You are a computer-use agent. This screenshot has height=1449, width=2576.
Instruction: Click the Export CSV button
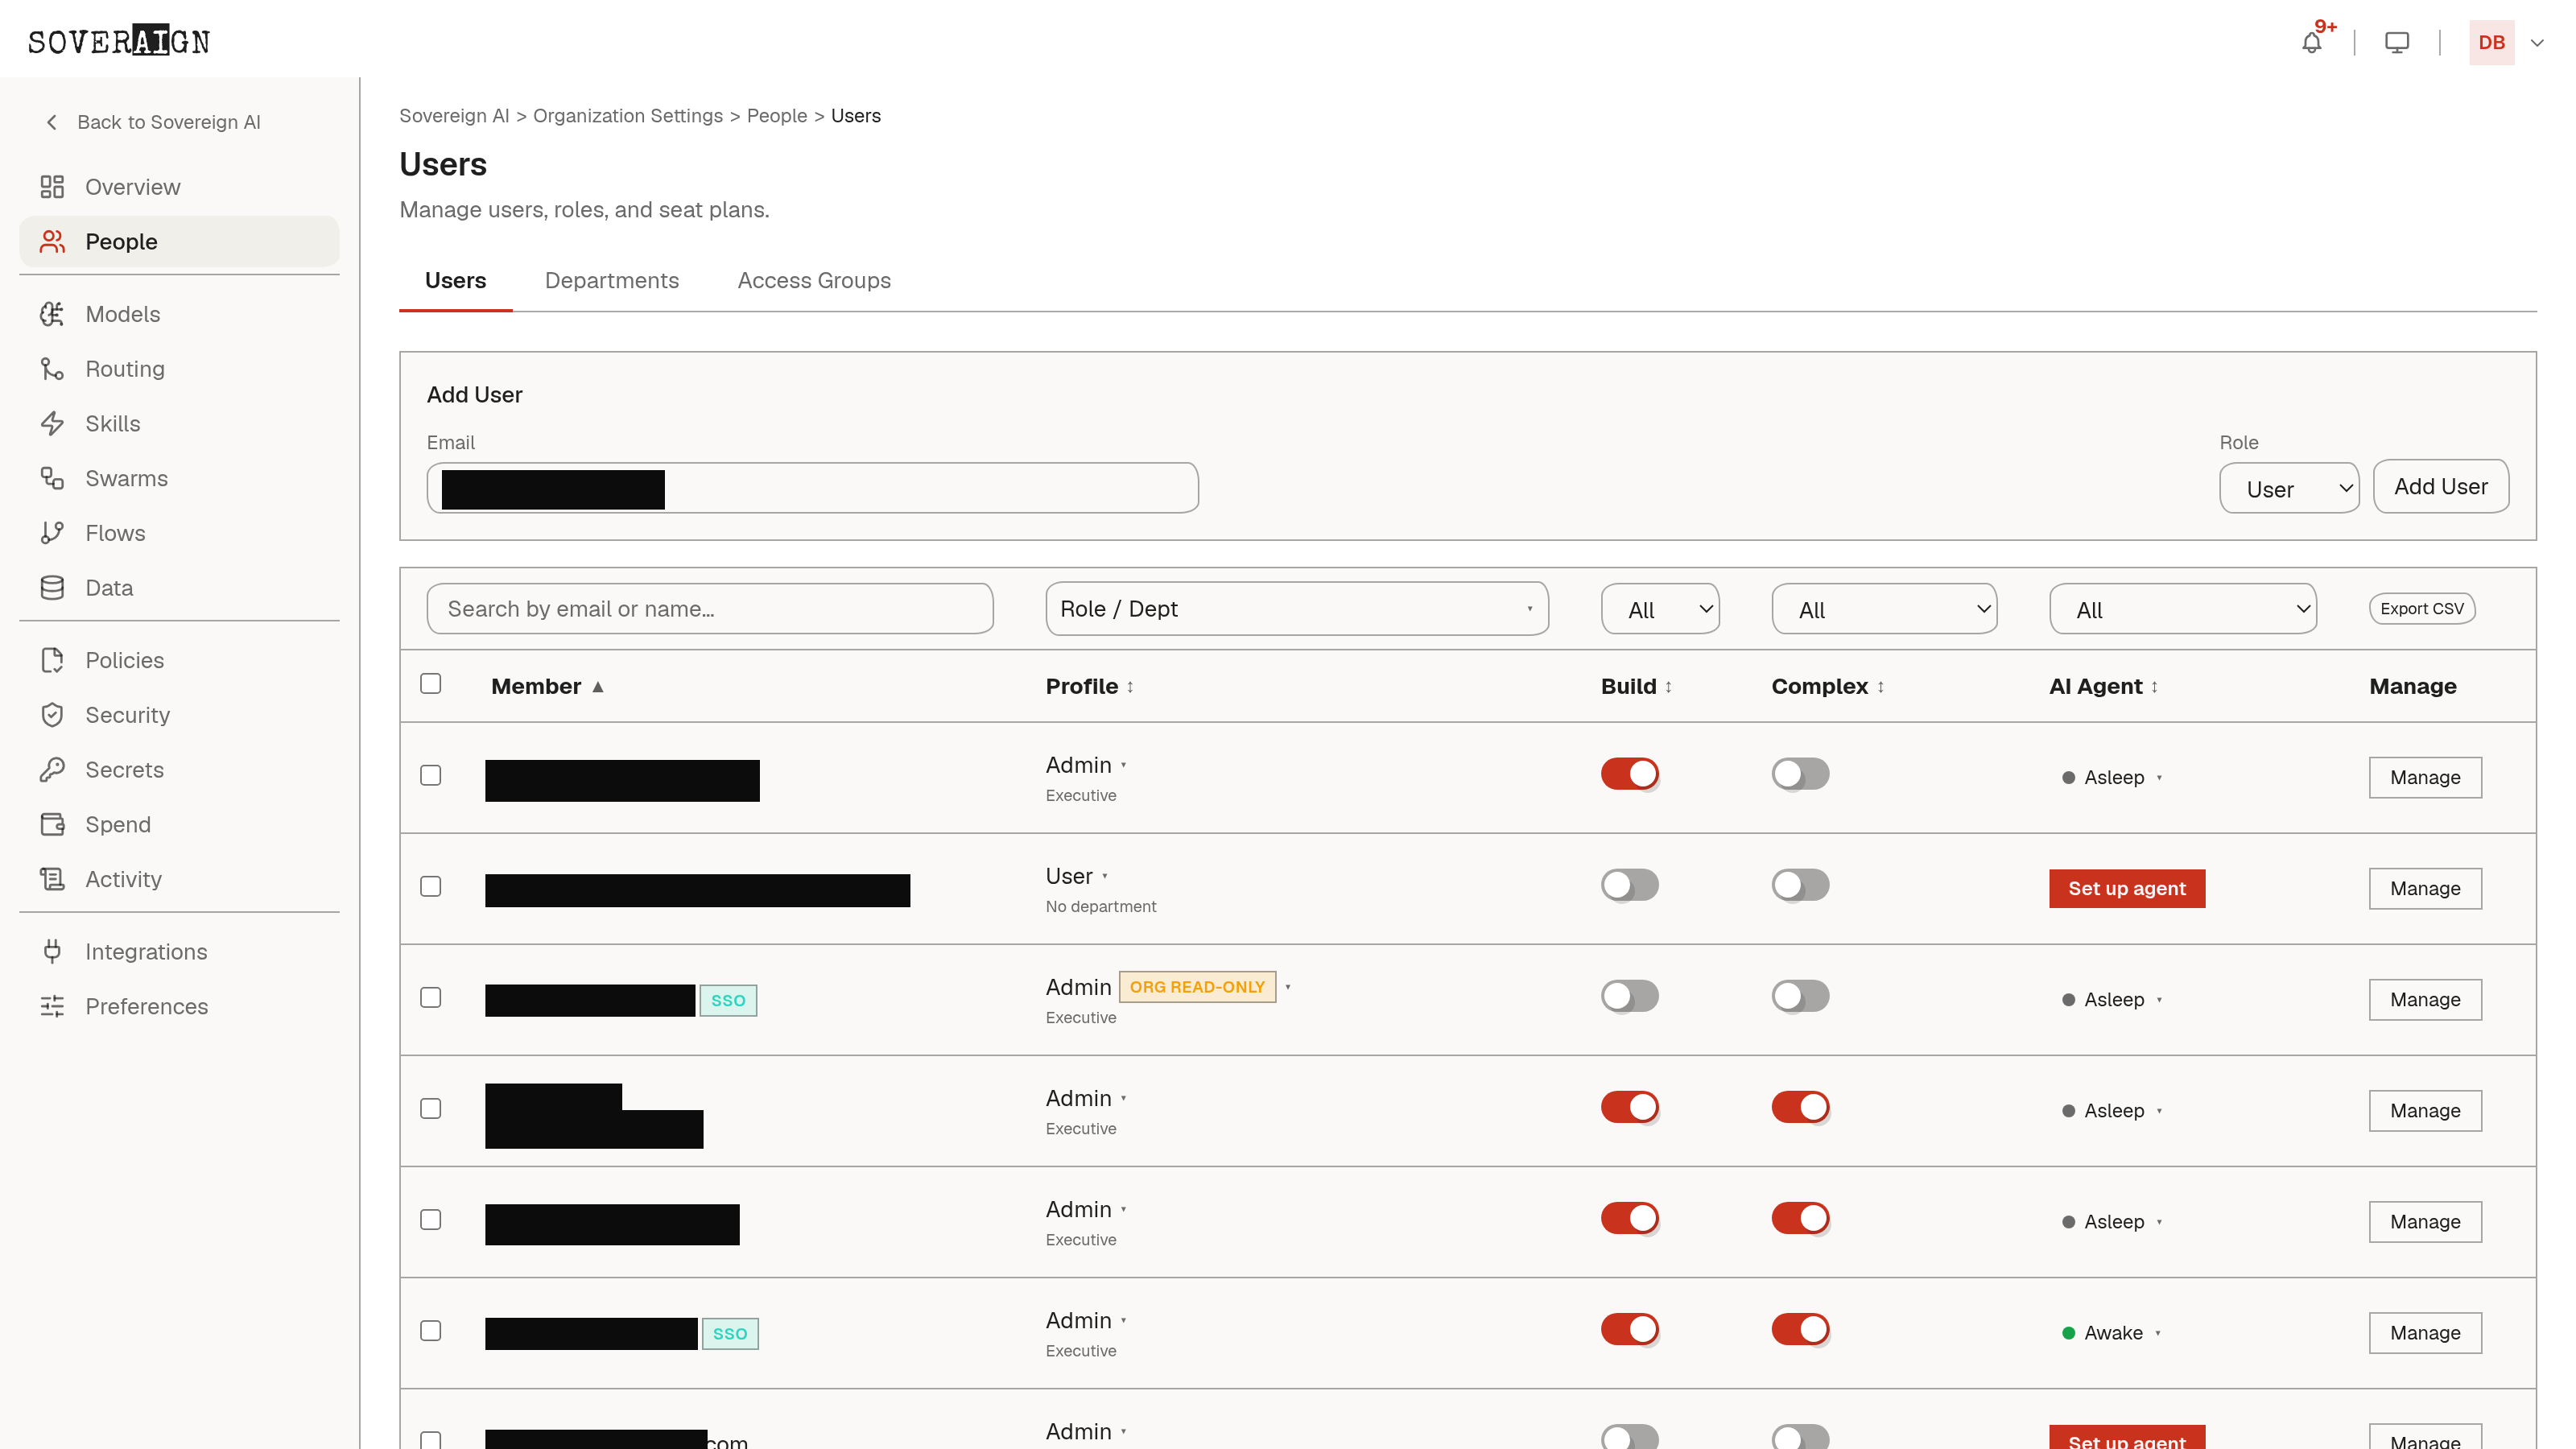click(x=2421, y=609)
